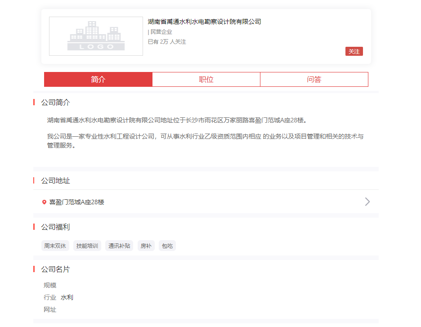
Task: Select the 包吃 benefit tag
Action: 167,246
